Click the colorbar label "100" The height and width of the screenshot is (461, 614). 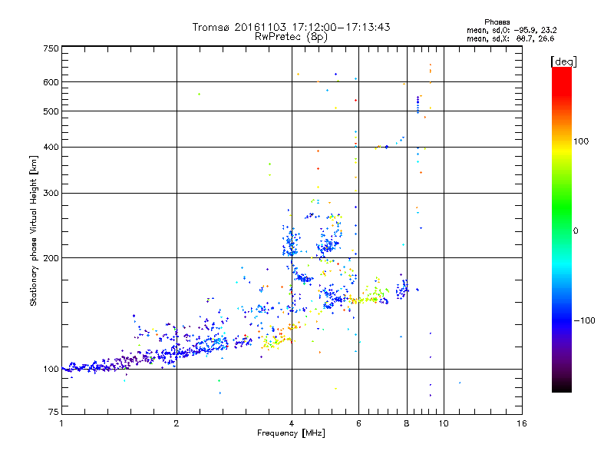[581, 141]
